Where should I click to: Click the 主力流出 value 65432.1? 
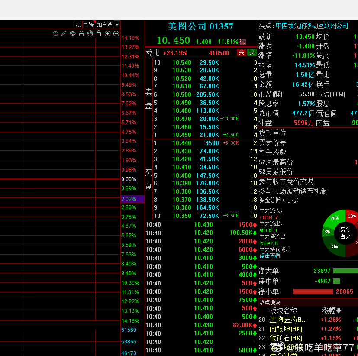coord(268,230)
